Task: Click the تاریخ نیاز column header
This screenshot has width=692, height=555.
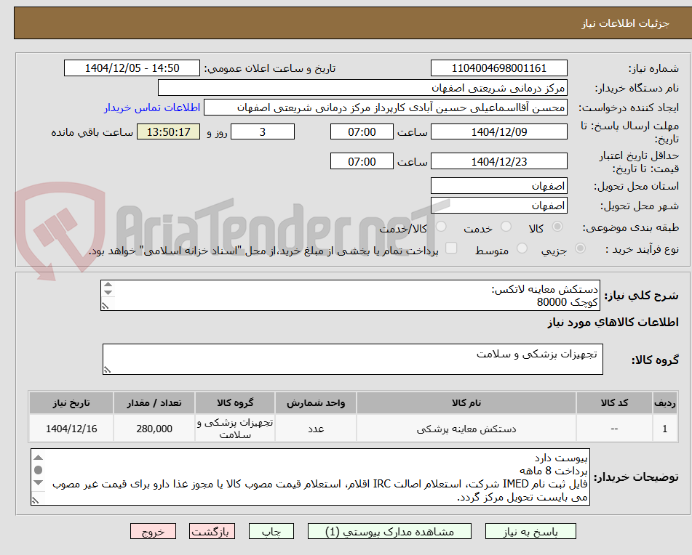Action: coord(71,403)
